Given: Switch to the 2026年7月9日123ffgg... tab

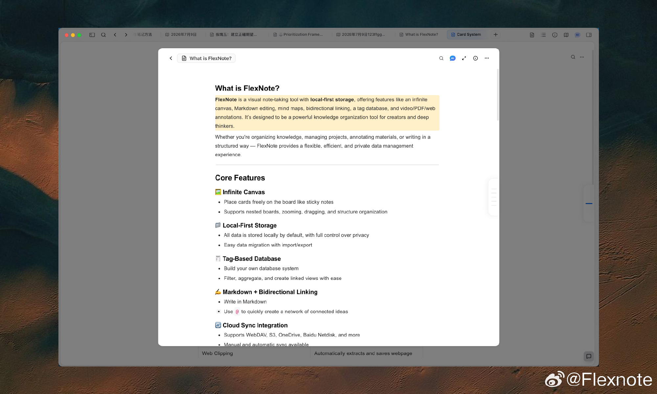Looking at the screenshot, I should click(x=360, y=34).
